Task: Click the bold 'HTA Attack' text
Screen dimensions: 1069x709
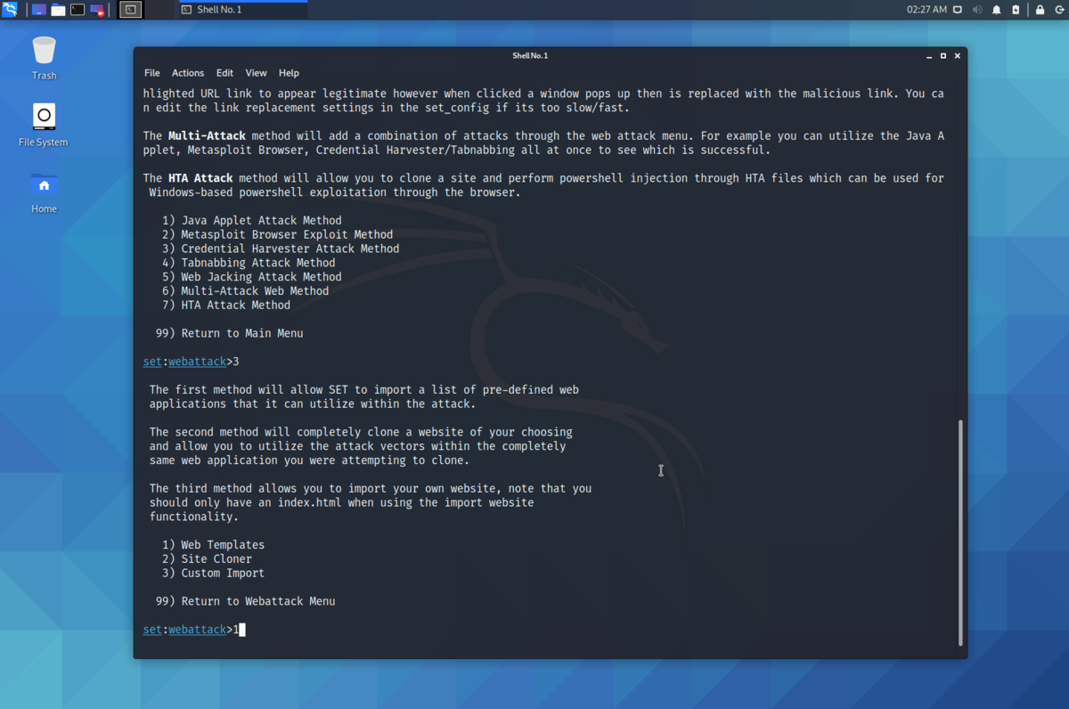Action: tap(200, 178)
